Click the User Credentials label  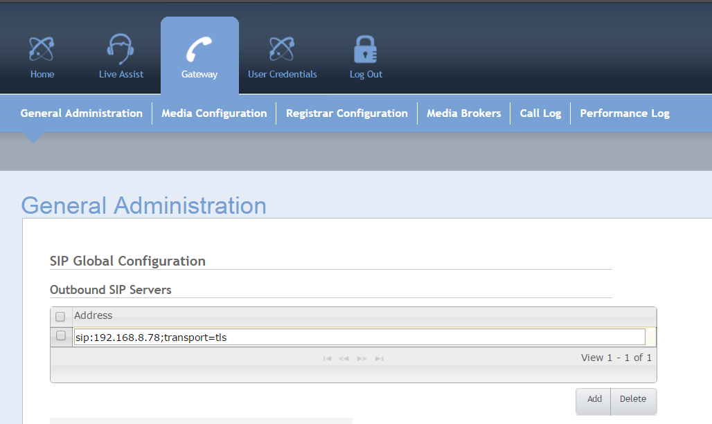[283, 75]
